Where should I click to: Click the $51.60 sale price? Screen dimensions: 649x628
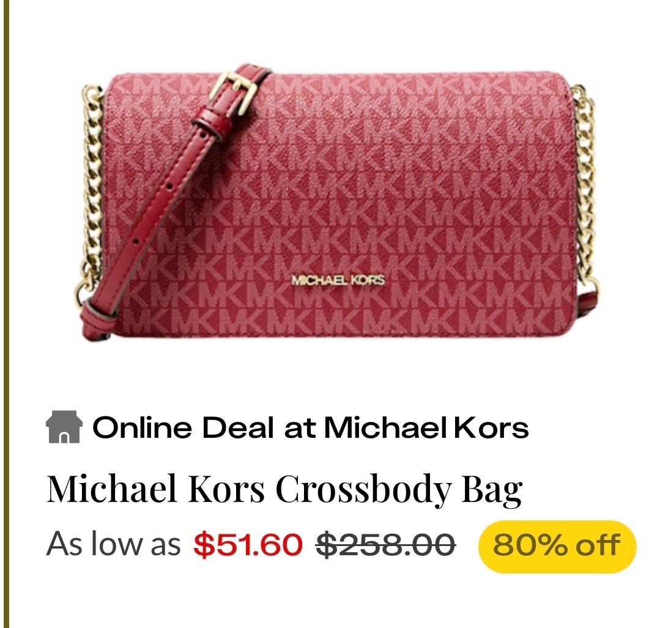248,545
